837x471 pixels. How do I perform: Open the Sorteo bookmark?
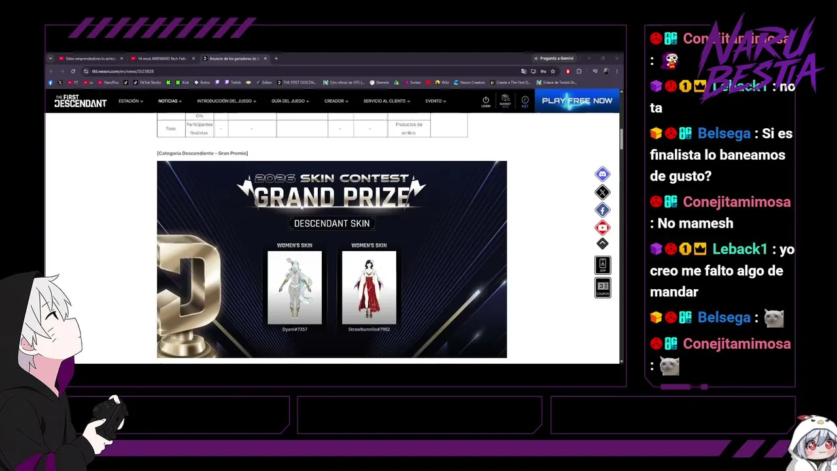tap(413, 82)
